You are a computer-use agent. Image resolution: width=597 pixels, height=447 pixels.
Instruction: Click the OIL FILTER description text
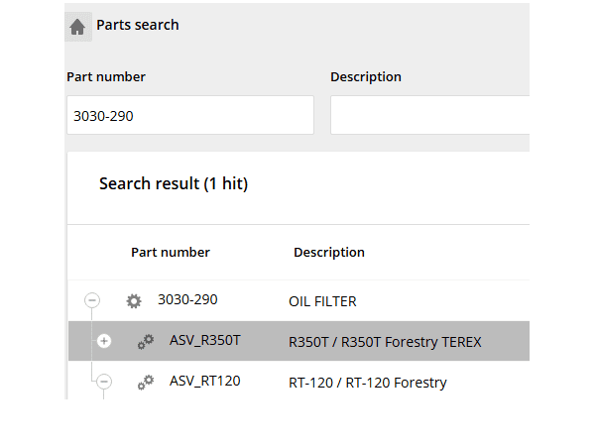322,301
